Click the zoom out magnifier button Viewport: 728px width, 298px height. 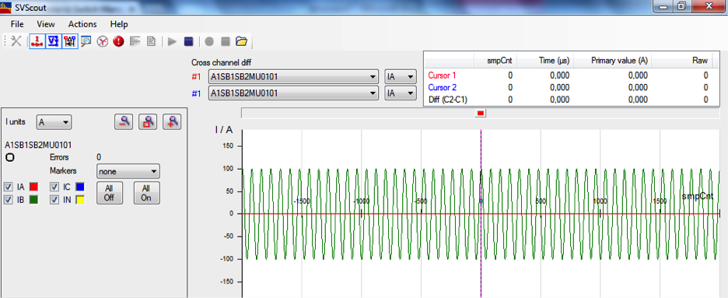click(124, 122)
